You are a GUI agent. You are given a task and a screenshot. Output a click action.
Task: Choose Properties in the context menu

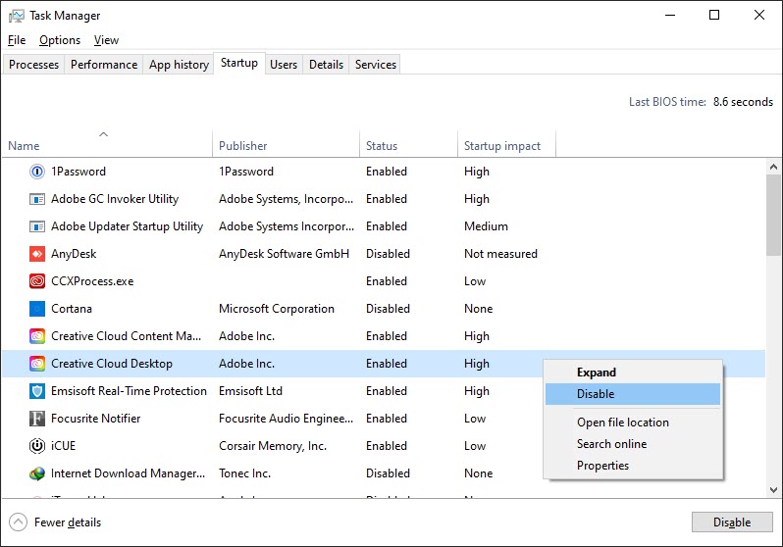point(633,466)
